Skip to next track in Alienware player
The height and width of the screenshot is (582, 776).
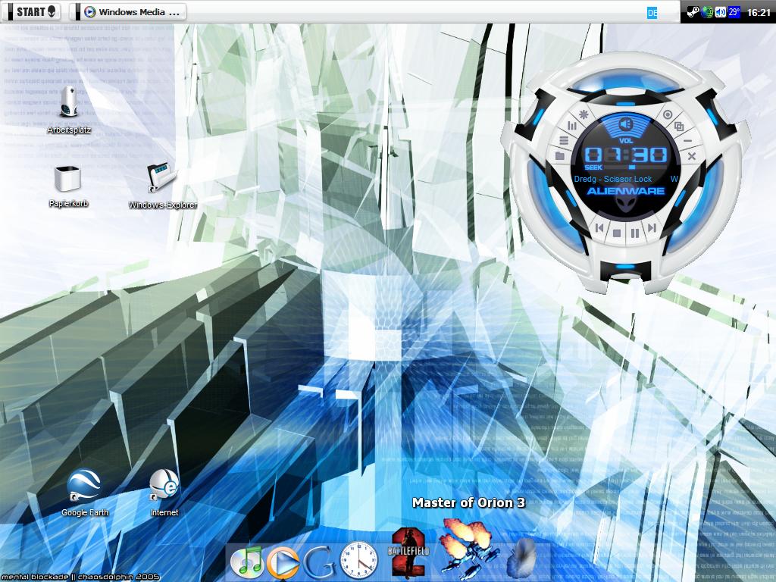[x=652, y=227]
